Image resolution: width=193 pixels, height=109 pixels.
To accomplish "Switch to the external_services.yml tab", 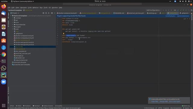I will (136, 13).
